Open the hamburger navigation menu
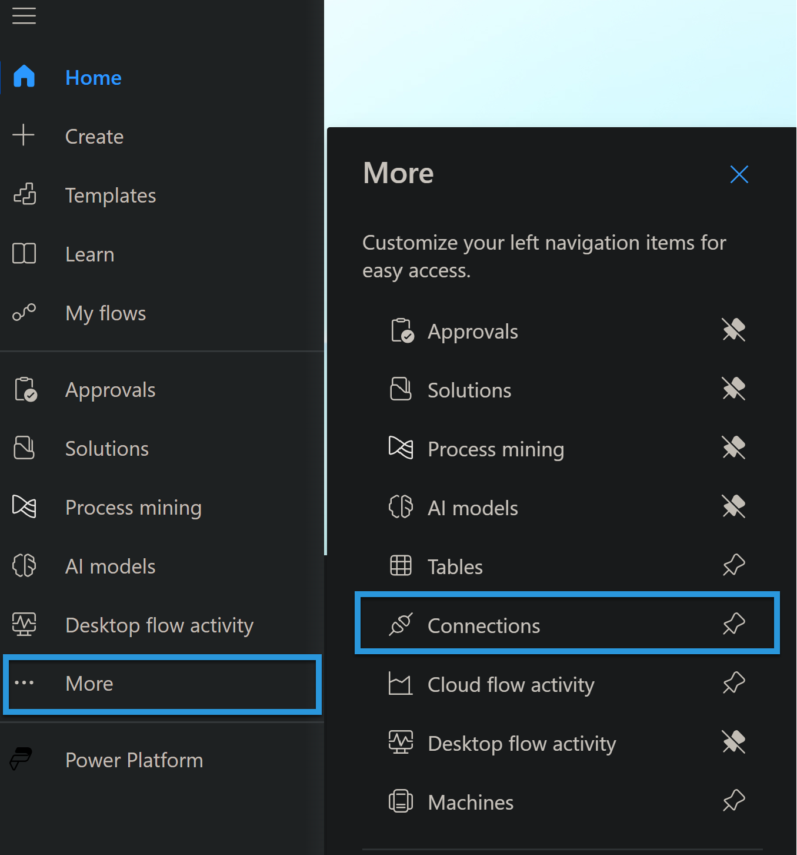Viewport: 797px width, 855px height. pyautogui.click(x=24, y=16)
